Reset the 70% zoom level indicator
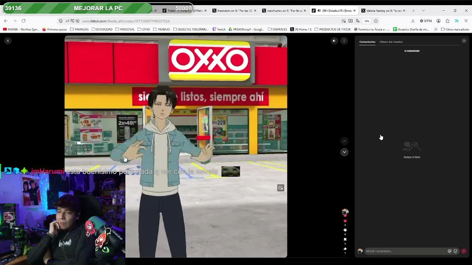The image size is (472, 265). tap(367, 21)
